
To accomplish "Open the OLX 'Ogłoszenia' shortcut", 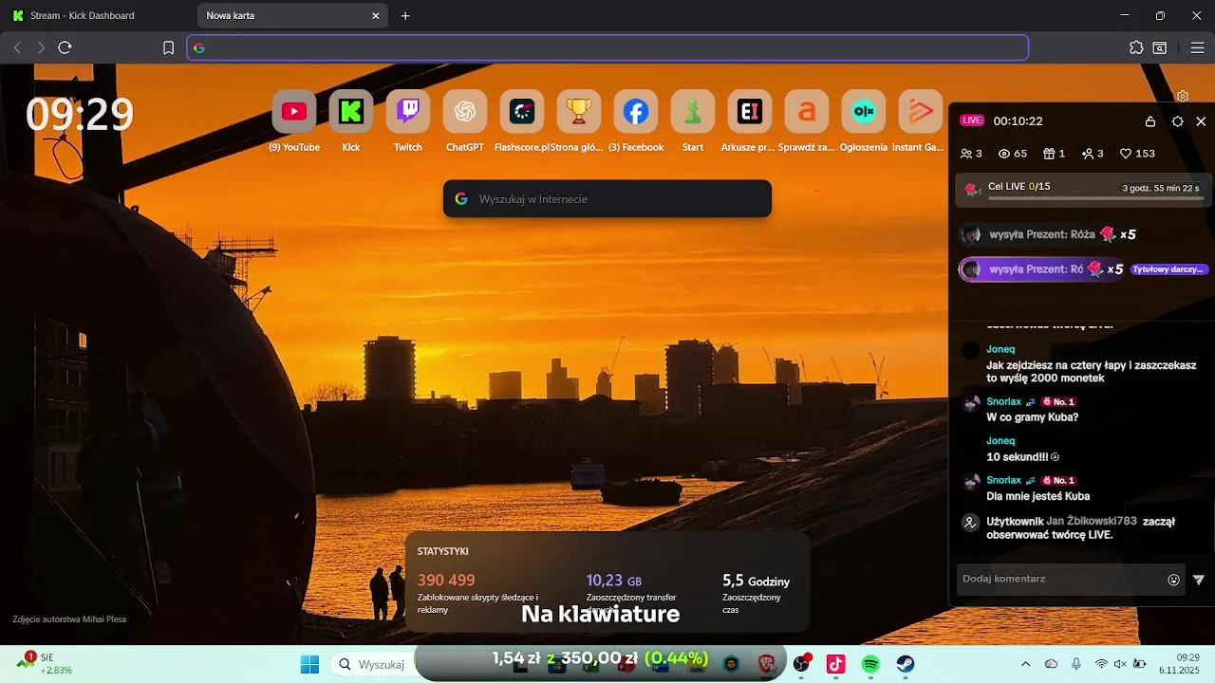I will click(864, 112).
